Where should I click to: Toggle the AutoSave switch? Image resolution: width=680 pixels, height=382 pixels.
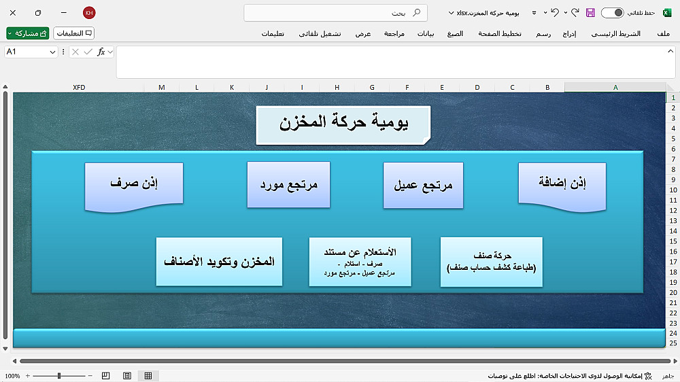(x=613, y=12)
